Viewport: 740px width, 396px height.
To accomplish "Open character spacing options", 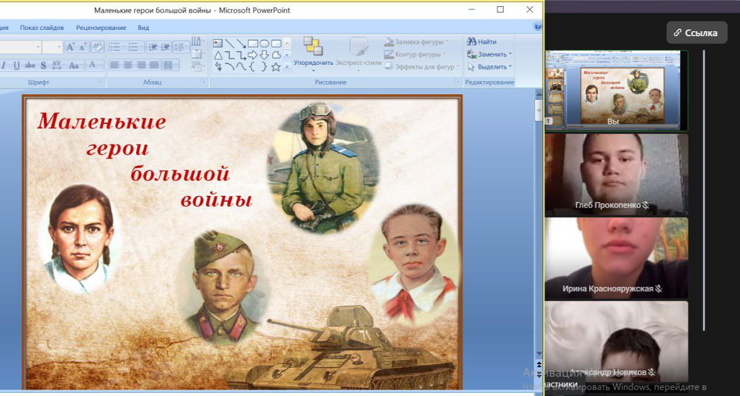I will click(57, 65).
